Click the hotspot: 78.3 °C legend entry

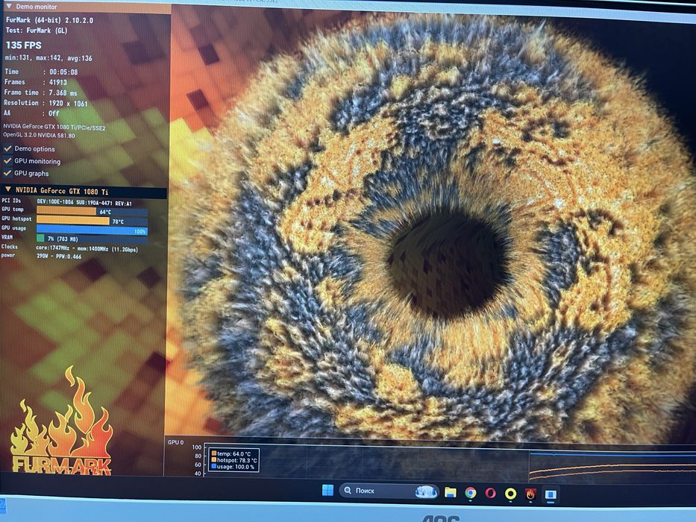tap(234, 460)
